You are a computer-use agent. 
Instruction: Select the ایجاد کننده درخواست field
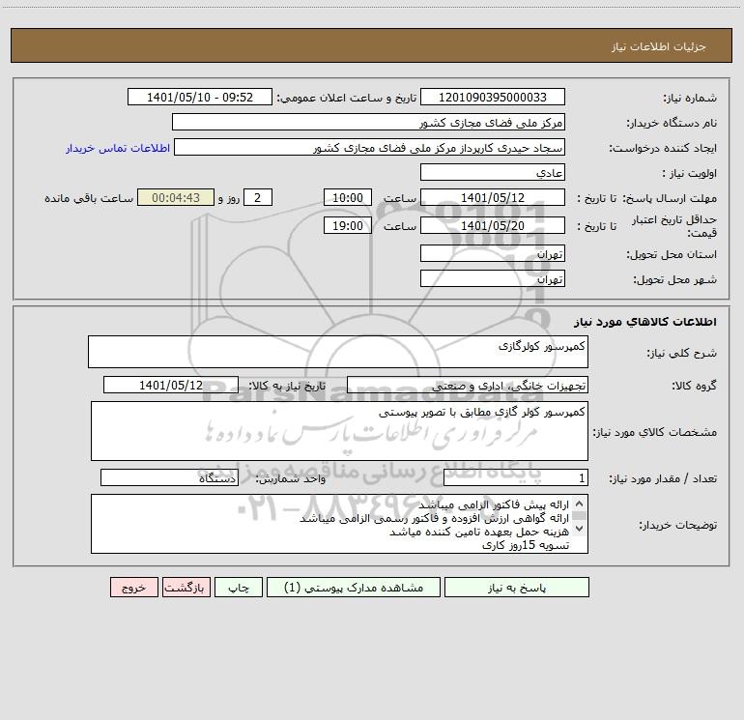tap(369, 147)
